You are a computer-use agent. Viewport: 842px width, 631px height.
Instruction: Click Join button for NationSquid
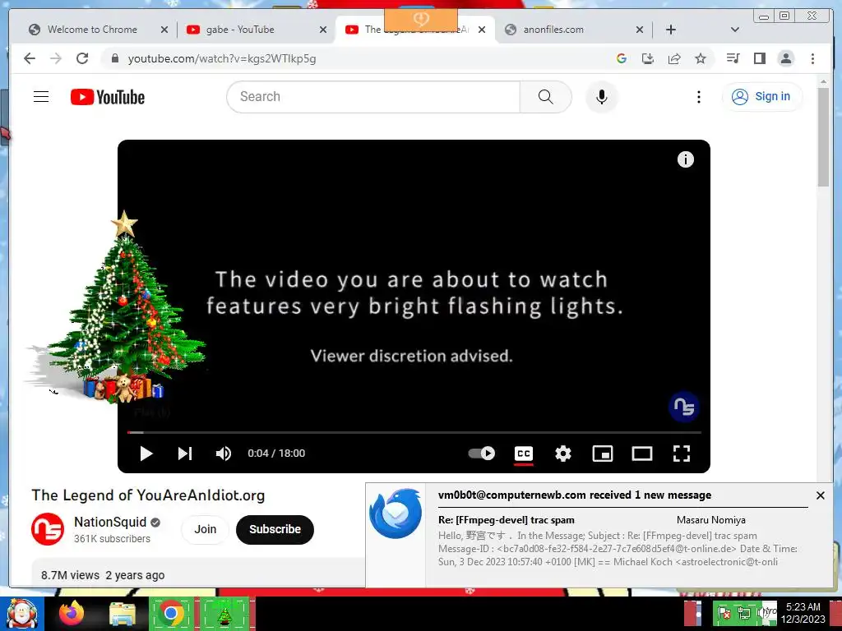pyautogui.click(x=205, y=530)
